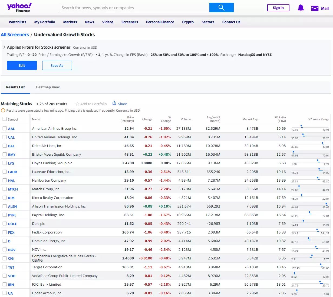Open the notifications bell
The width and height of the screenshot is (333, 297).
point(301,8)
